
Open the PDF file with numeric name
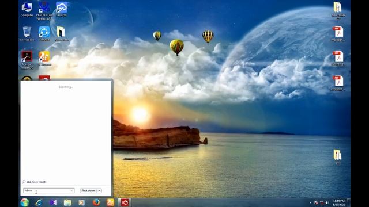(338, 59)
